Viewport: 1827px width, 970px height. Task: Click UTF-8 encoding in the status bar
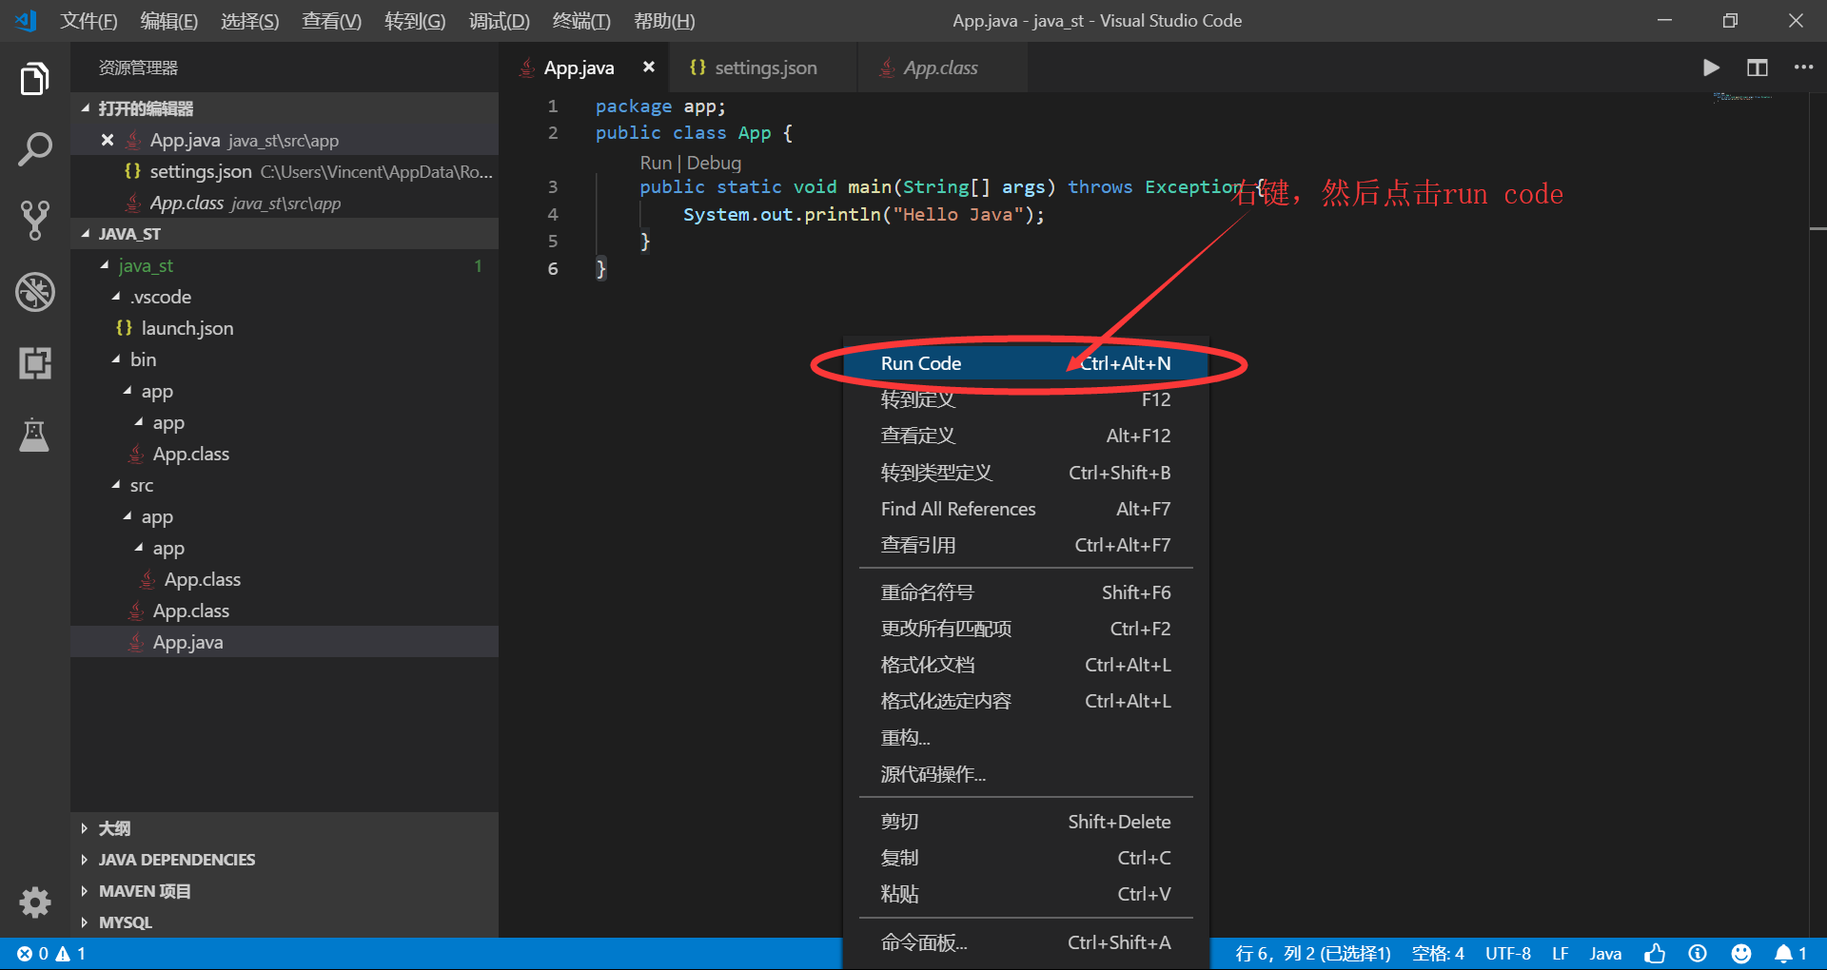click(1507, 953)
